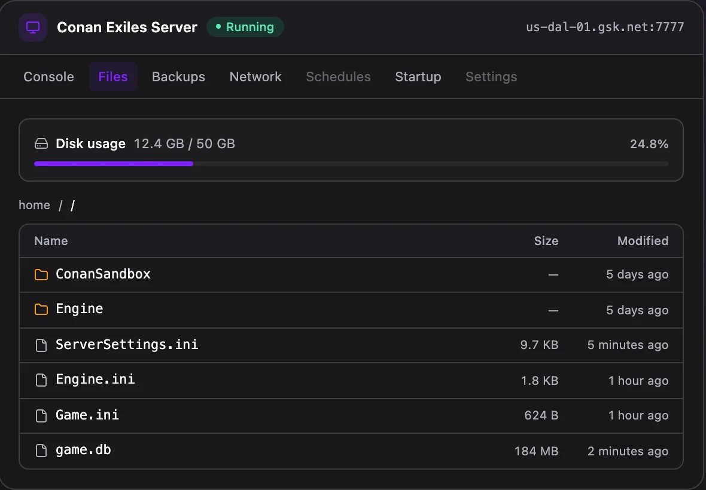Screen dimensions: 706x490
Task: Click the Running status badge
Action: click(x=245, y=27)
